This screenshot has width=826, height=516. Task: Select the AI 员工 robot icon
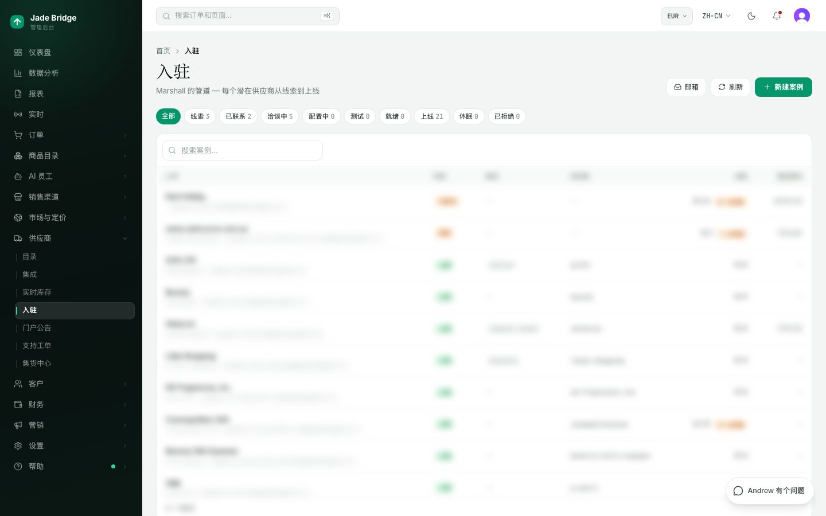[x=18, y=176]
